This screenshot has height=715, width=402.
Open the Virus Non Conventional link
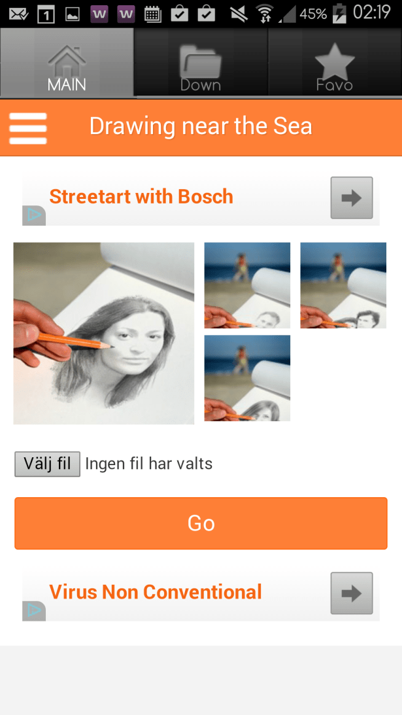coord(156,592)
